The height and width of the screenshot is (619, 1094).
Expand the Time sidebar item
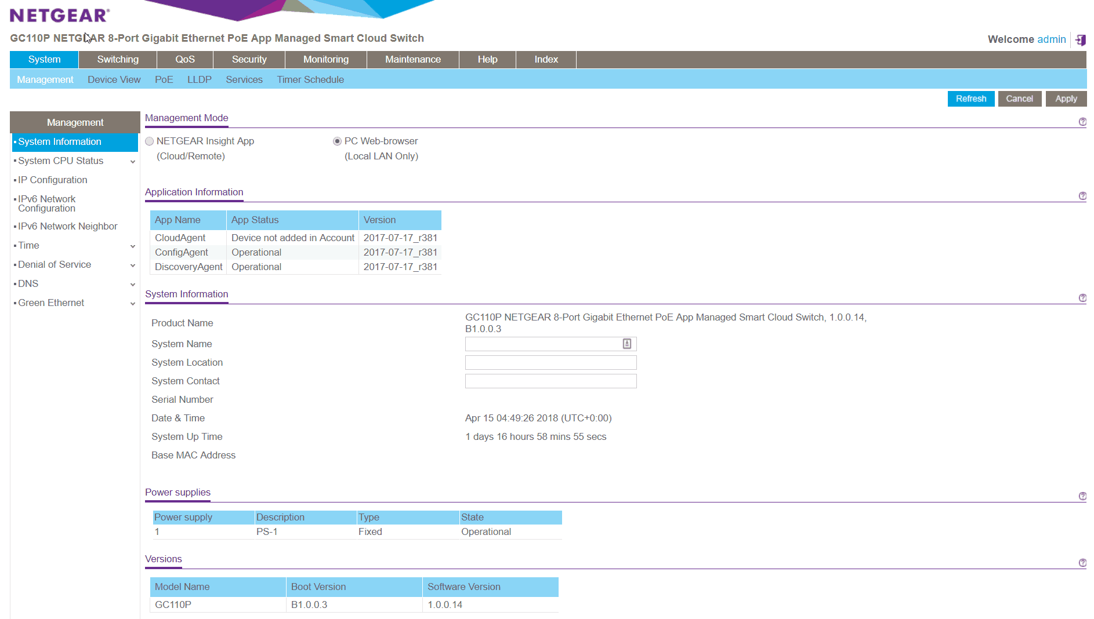coord(133,246)
